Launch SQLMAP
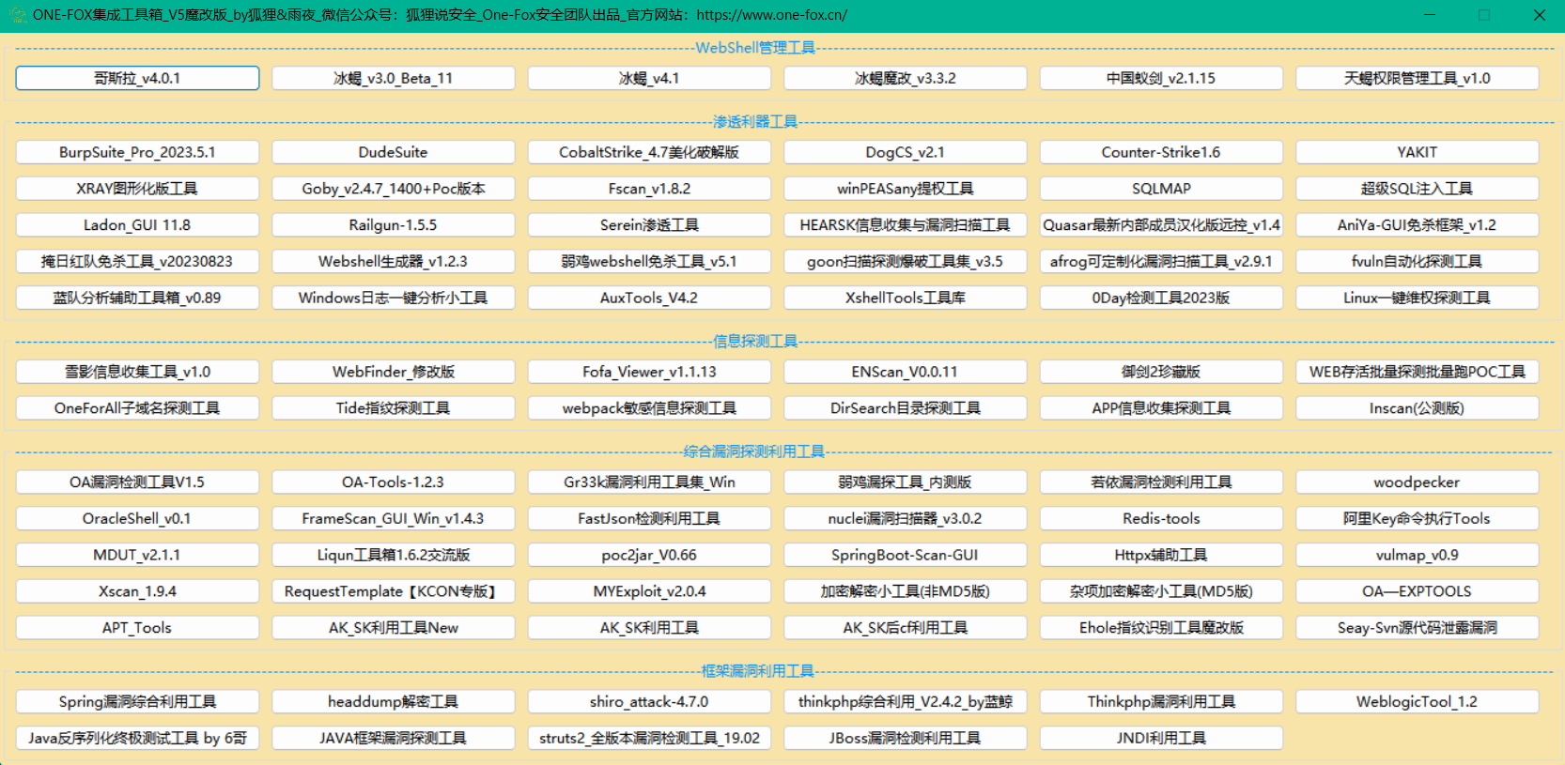The width and height of the screenshot is (1565, 765). pyautogui.click(x=1161, y=189)
